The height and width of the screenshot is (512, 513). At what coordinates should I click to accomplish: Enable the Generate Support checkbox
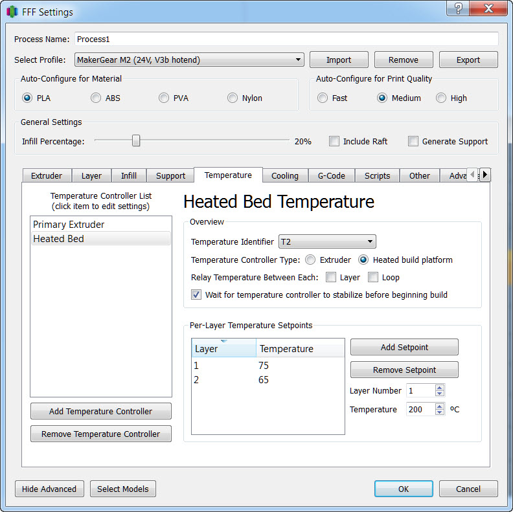coord(413,141)
